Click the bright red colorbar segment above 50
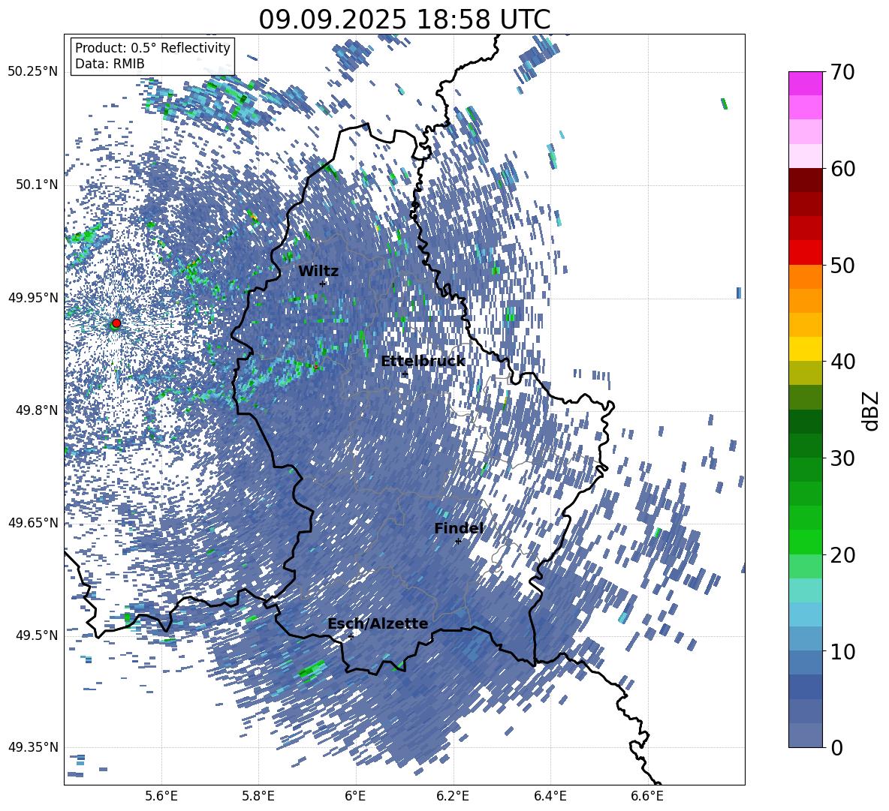Screen dimensions: 889x811 [x=805, y=253]
